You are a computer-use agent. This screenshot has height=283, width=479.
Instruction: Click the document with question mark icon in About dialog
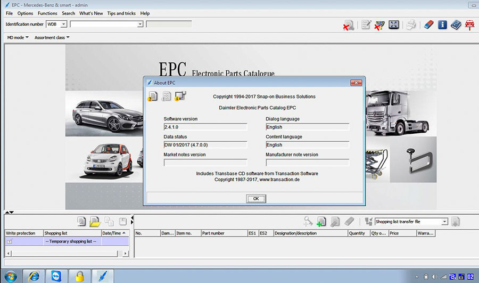tap(152, 96)
